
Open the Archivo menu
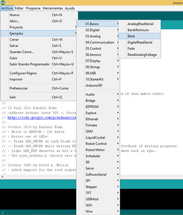7,8
